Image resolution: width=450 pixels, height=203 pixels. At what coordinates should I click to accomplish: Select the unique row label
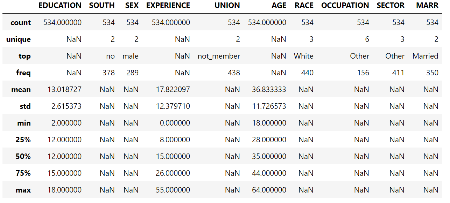[x=18, y=39]
